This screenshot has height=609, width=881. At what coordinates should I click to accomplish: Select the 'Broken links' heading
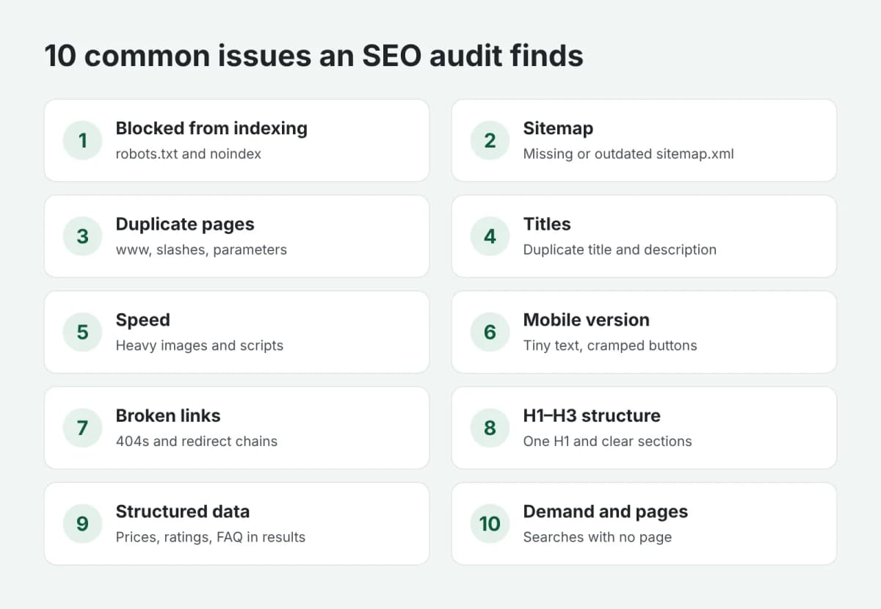tap(168, 415)
